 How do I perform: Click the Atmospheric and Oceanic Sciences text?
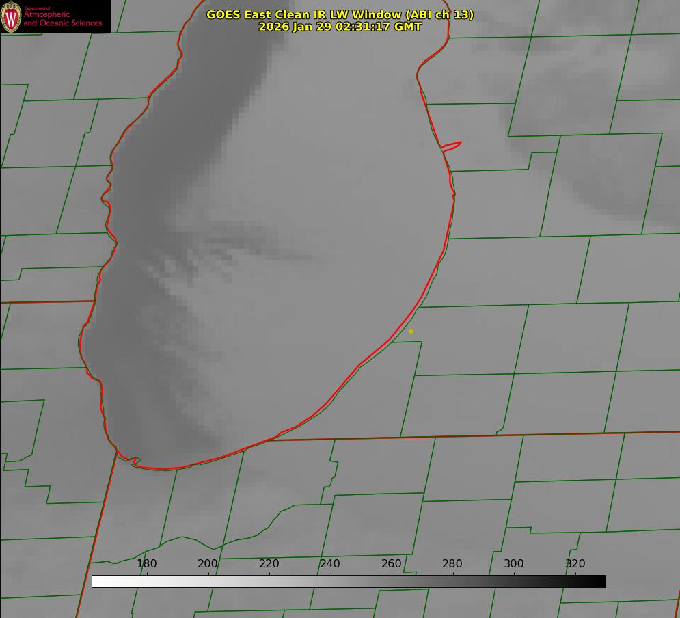[x=62, y=19]
